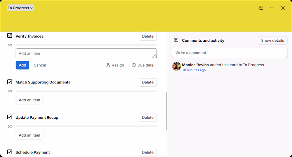Delete the Match Supporting Documents checklist
Screen dimensions: 292x157
[148, 82]
